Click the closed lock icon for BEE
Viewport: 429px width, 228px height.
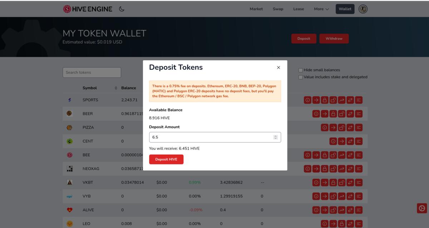(325, 155)
